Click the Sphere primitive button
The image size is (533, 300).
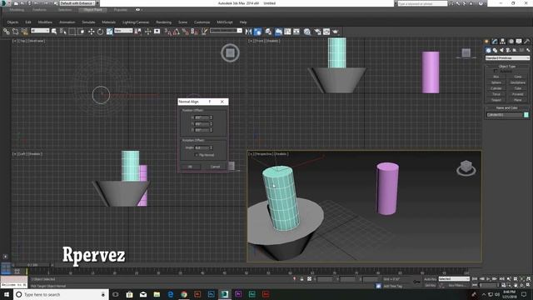tap(496, 82)
